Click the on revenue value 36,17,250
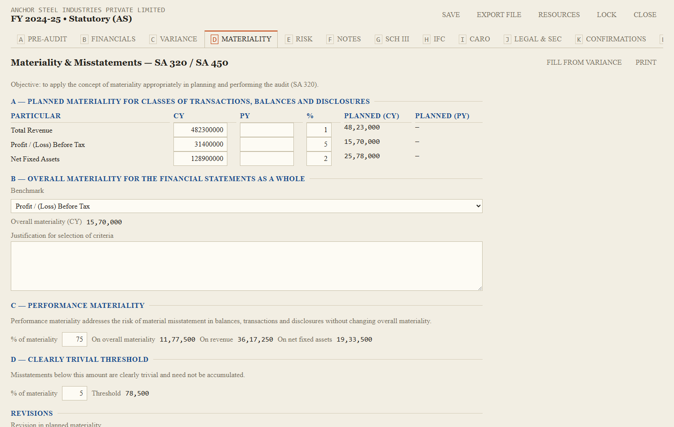The height and width of the screenshot is (427, 674). click(x=255, y=339)
